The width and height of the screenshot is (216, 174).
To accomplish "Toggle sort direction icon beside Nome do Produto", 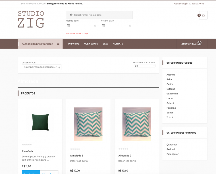I will click(59, 67).
